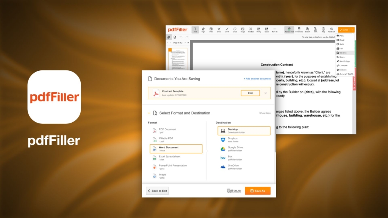Select Desktop destination
The image size is (388, 218).
pyautogui.click(x=244, y=131)
